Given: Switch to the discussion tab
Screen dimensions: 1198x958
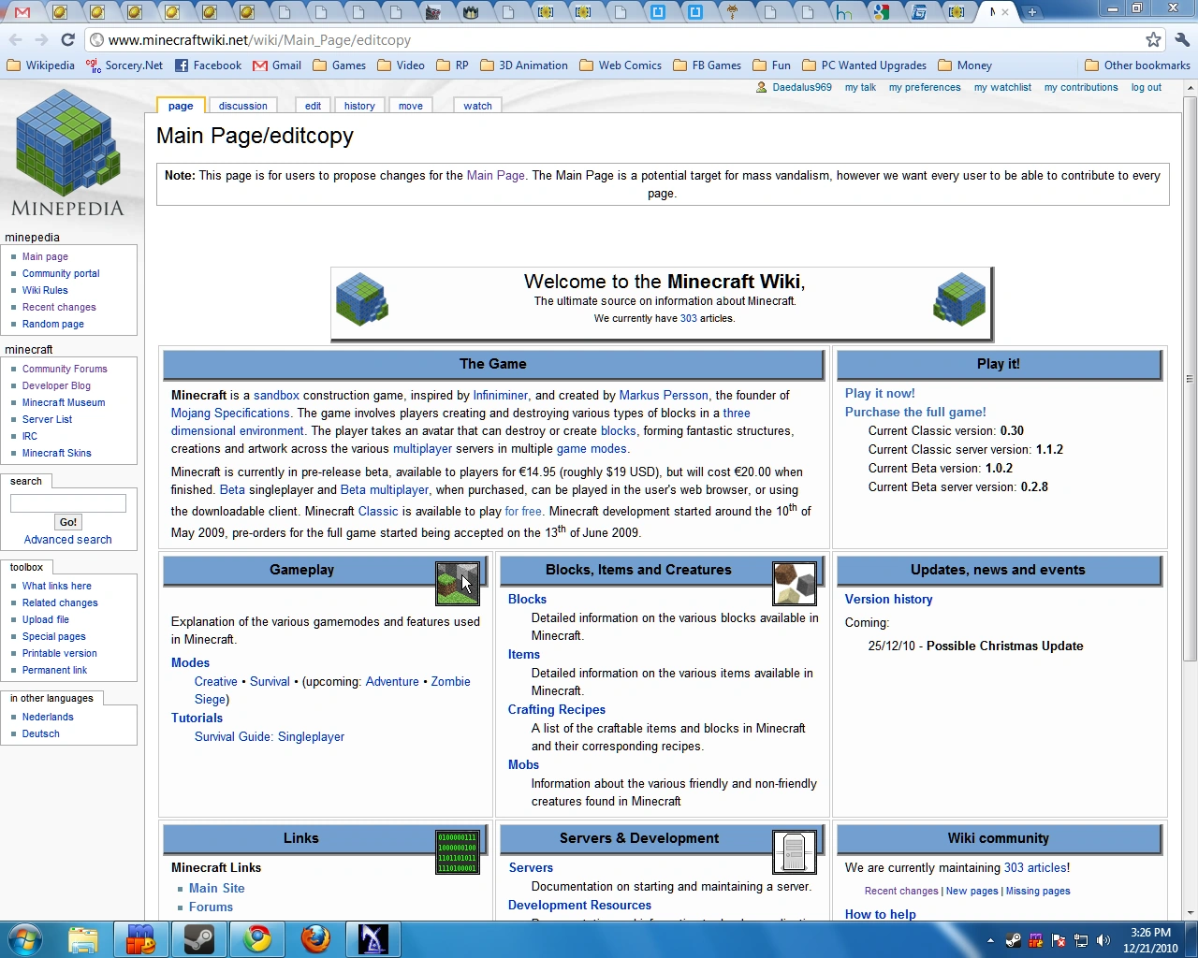Looking at the screenshot, I should (x=243, y=106).
